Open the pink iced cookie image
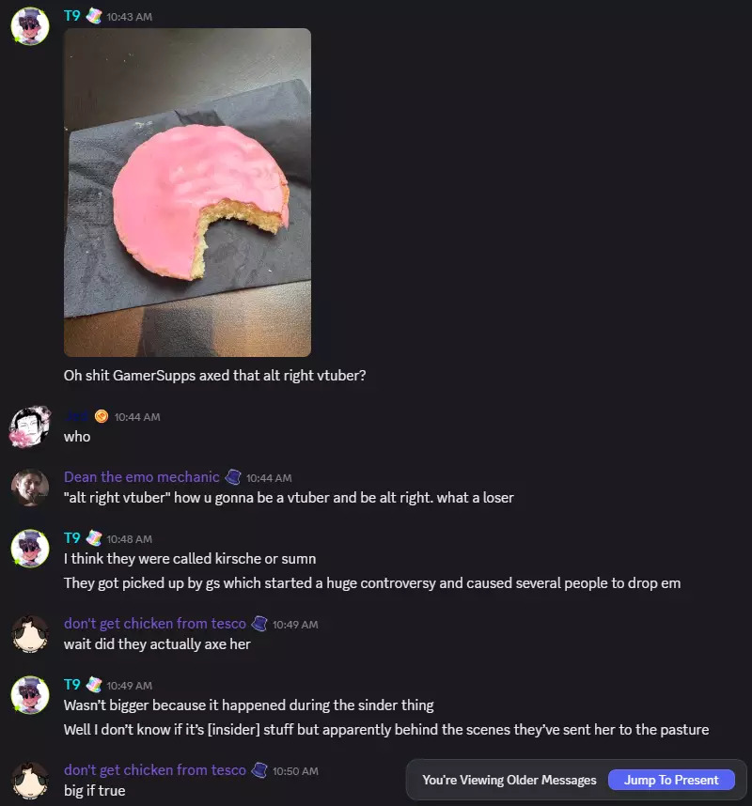 click(187, 193)
